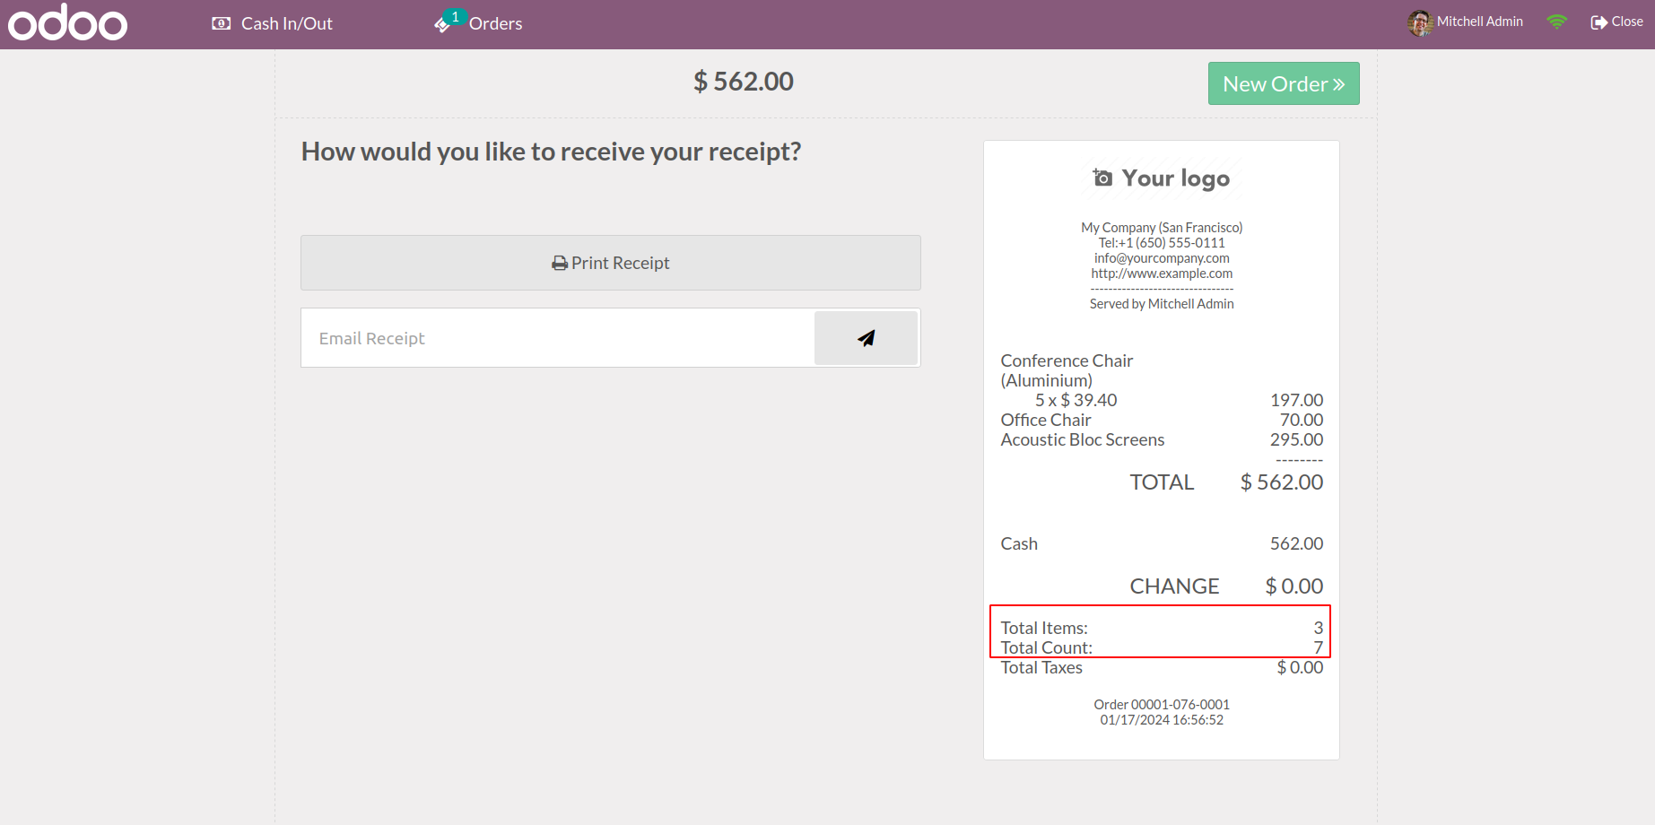Click the double chevron on New Order

point(1338,84)
